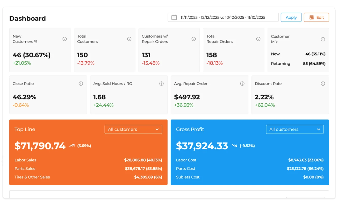The image size is (338, 205).
Task: Select the Parts Cost row
Action: pos(249,169)
